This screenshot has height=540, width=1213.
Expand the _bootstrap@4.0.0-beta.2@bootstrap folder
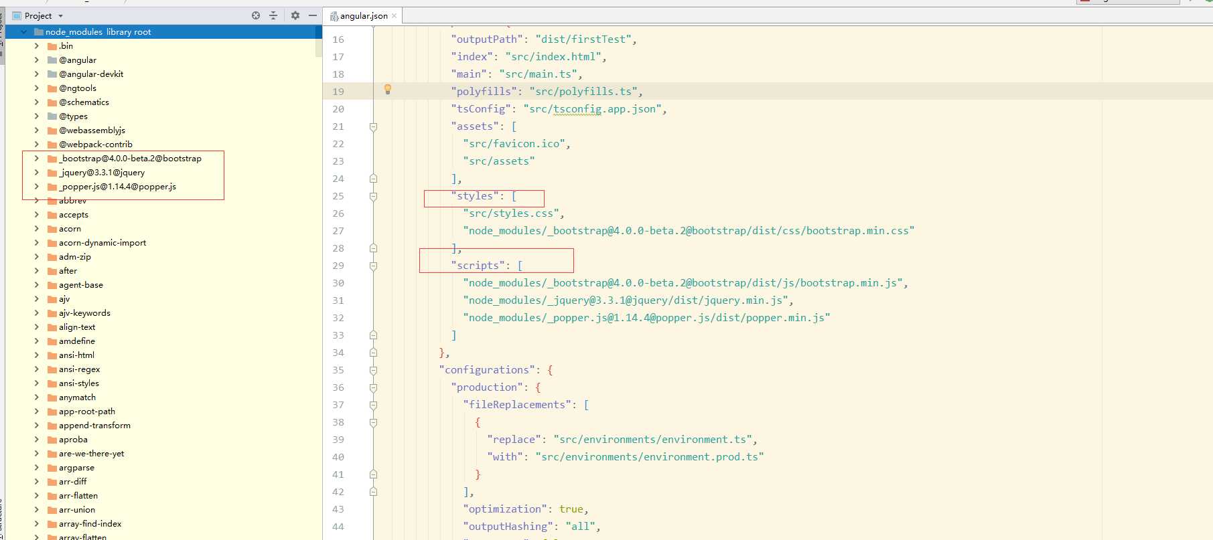[x=37, y=159]
